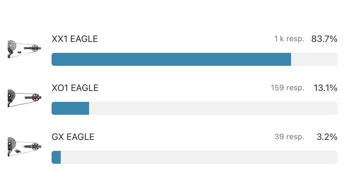Select the GX EAGLE option label
The image size is (348, 196).
pos(73,137)
